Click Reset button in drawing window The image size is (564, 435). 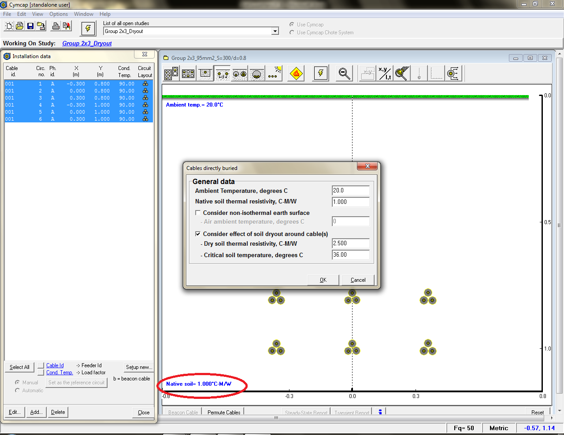point(538,413)
